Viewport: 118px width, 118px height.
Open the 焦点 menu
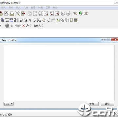tap(11, 8)
